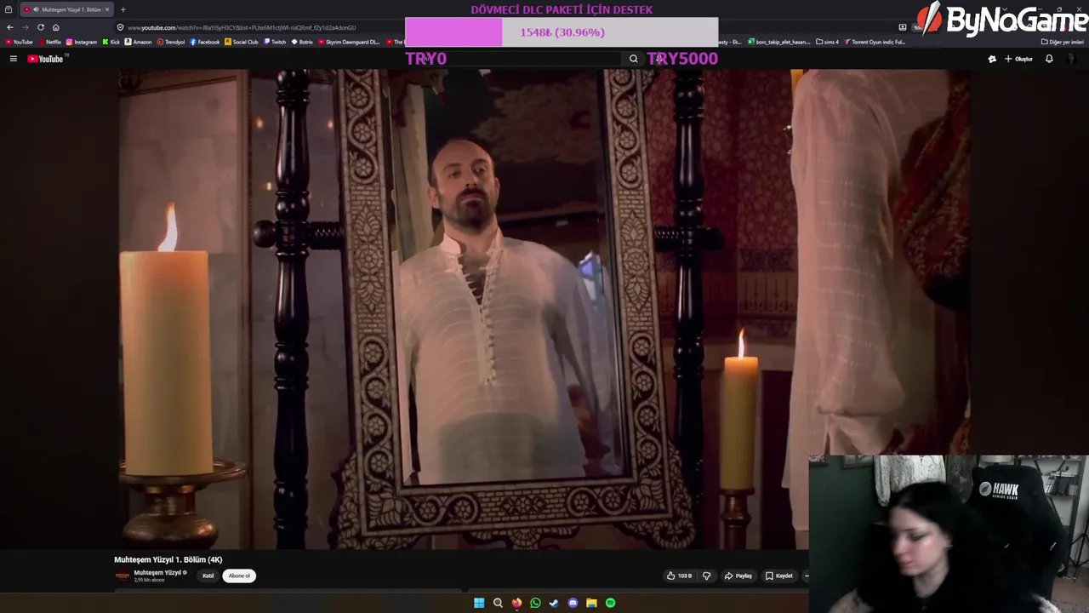Screen dimensions: 1089x613
Task: Expand Diğer yer imleri bookmarks folder
Action: (x=1063, y=42)
